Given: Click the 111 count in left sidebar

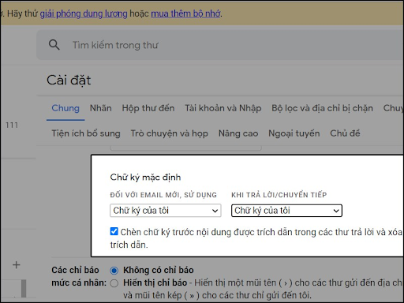Looking at the screenshot, I should (12, 125).
